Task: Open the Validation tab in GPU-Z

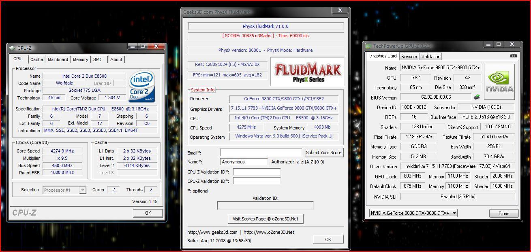Action: click(x=431, y=57)
